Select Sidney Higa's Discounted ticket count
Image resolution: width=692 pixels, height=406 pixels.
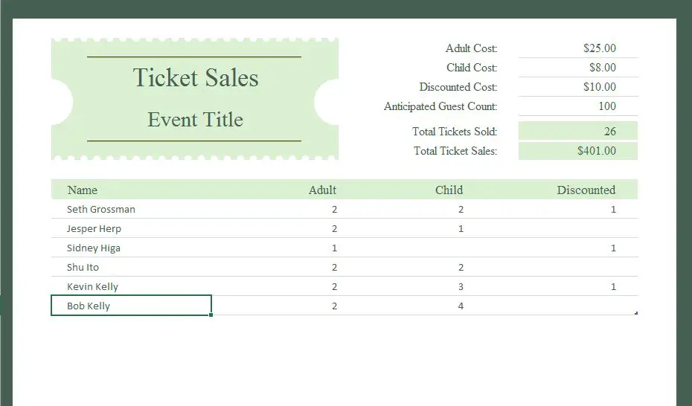(613, 248)
